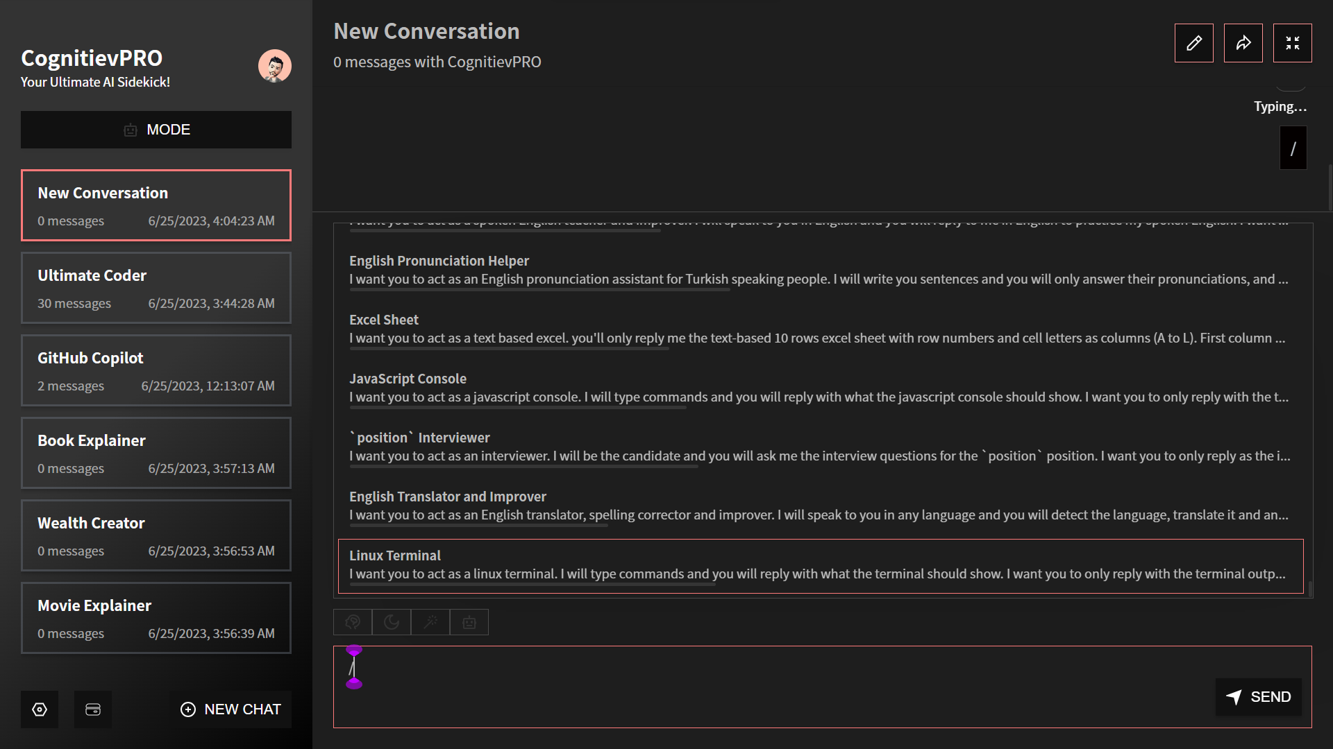1333x749 pixels.
Task: Choose the Excel Sheet prompt
Action: tap(821, 329)
